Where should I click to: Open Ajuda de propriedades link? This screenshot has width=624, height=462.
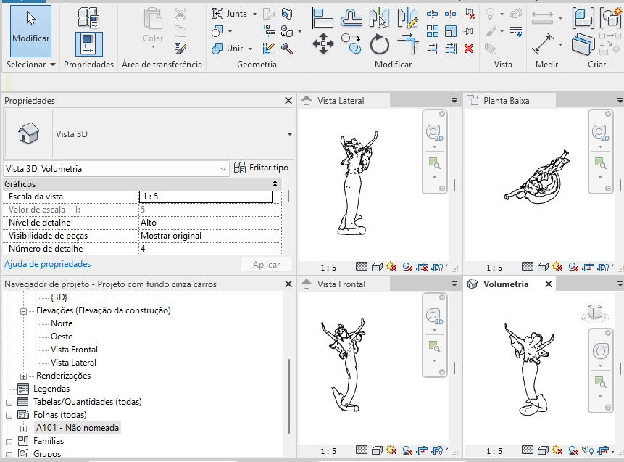47,264
